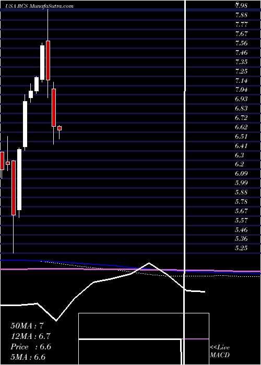The height and width of the screenshot is (365, 261).
Task: Click the 6.93 price axis label
Action: click(241, 99)
